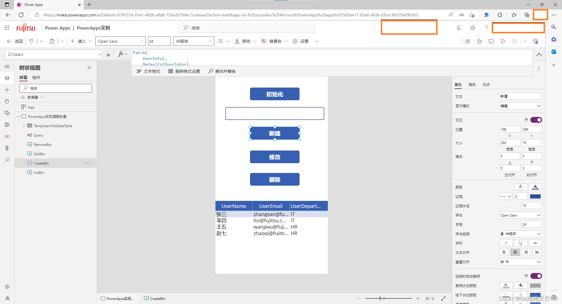
Task: Switch to the 高级 properties tab
Action: (472, 84)
